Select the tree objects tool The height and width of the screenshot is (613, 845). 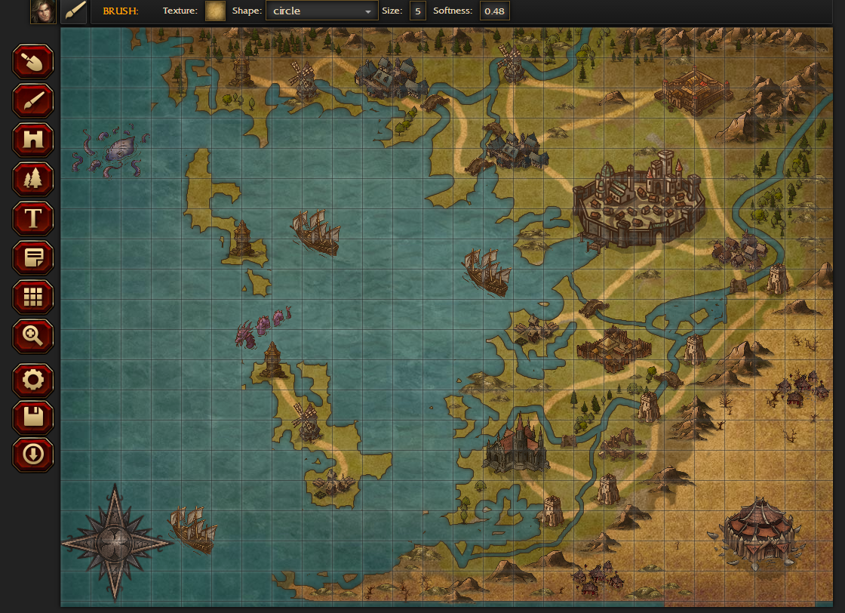[x=32, y=179]
